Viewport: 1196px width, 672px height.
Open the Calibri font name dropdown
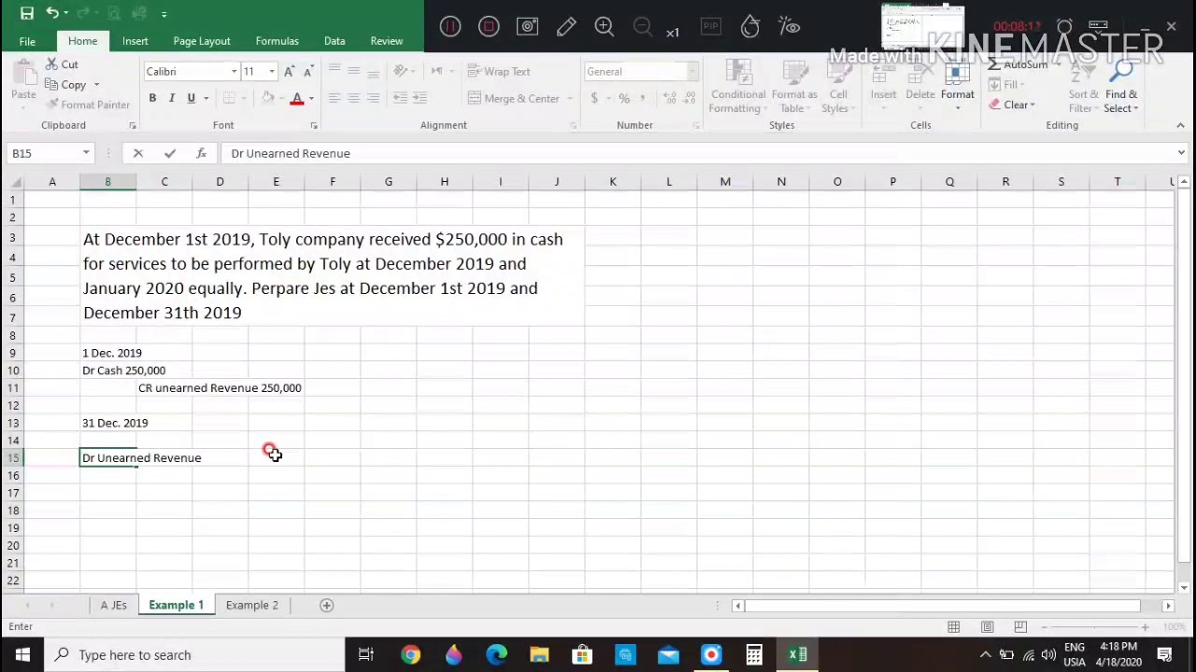pyautogui.click(x=234, y=72)
